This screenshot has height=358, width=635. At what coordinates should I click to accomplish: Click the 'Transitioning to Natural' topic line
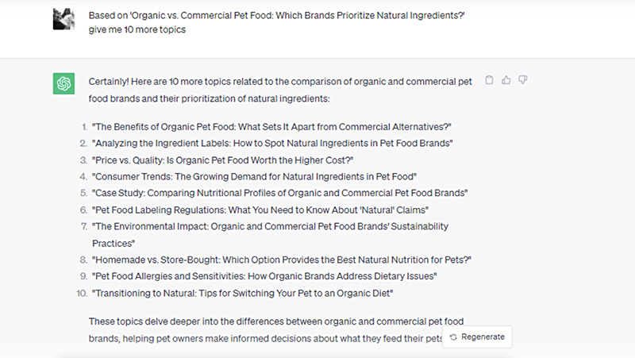[x=243, y=293]
